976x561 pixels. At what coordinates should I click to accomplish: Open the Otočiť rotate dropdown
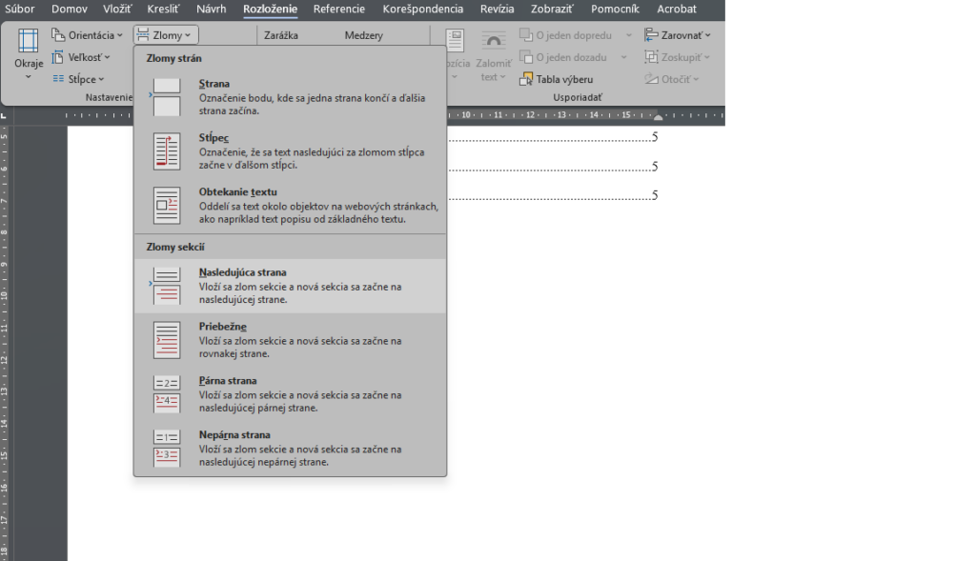click(672, 79)
